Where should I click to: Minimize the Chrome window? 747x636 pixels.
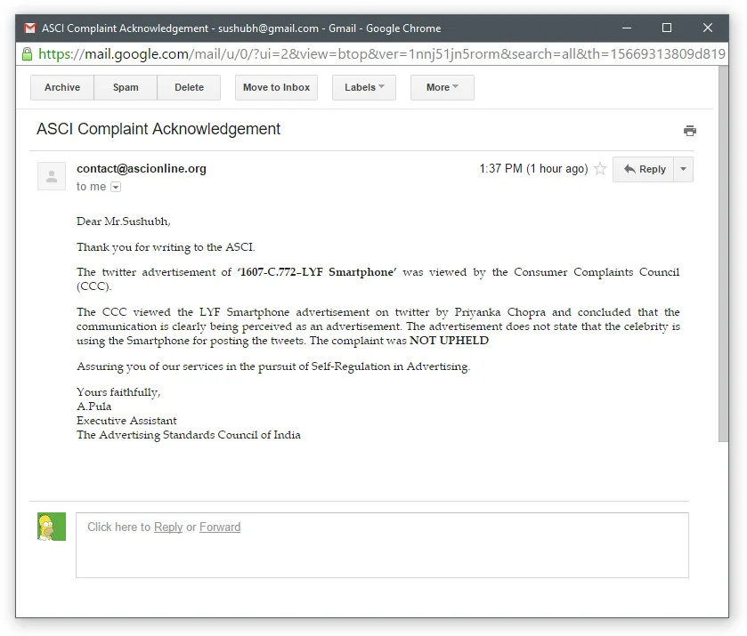[x=627, y=28]
